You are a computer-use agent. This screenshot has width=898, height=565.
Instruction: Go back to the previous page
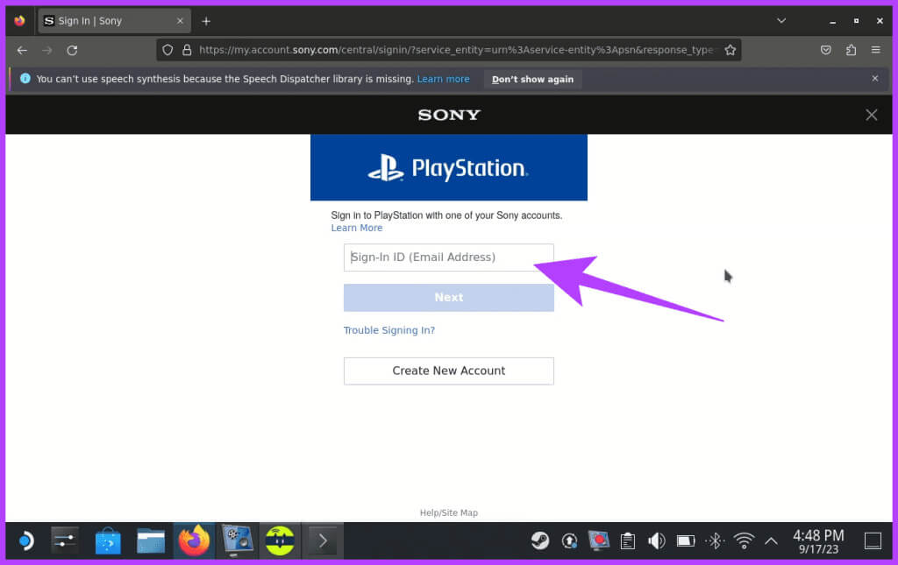pos(22,50)
